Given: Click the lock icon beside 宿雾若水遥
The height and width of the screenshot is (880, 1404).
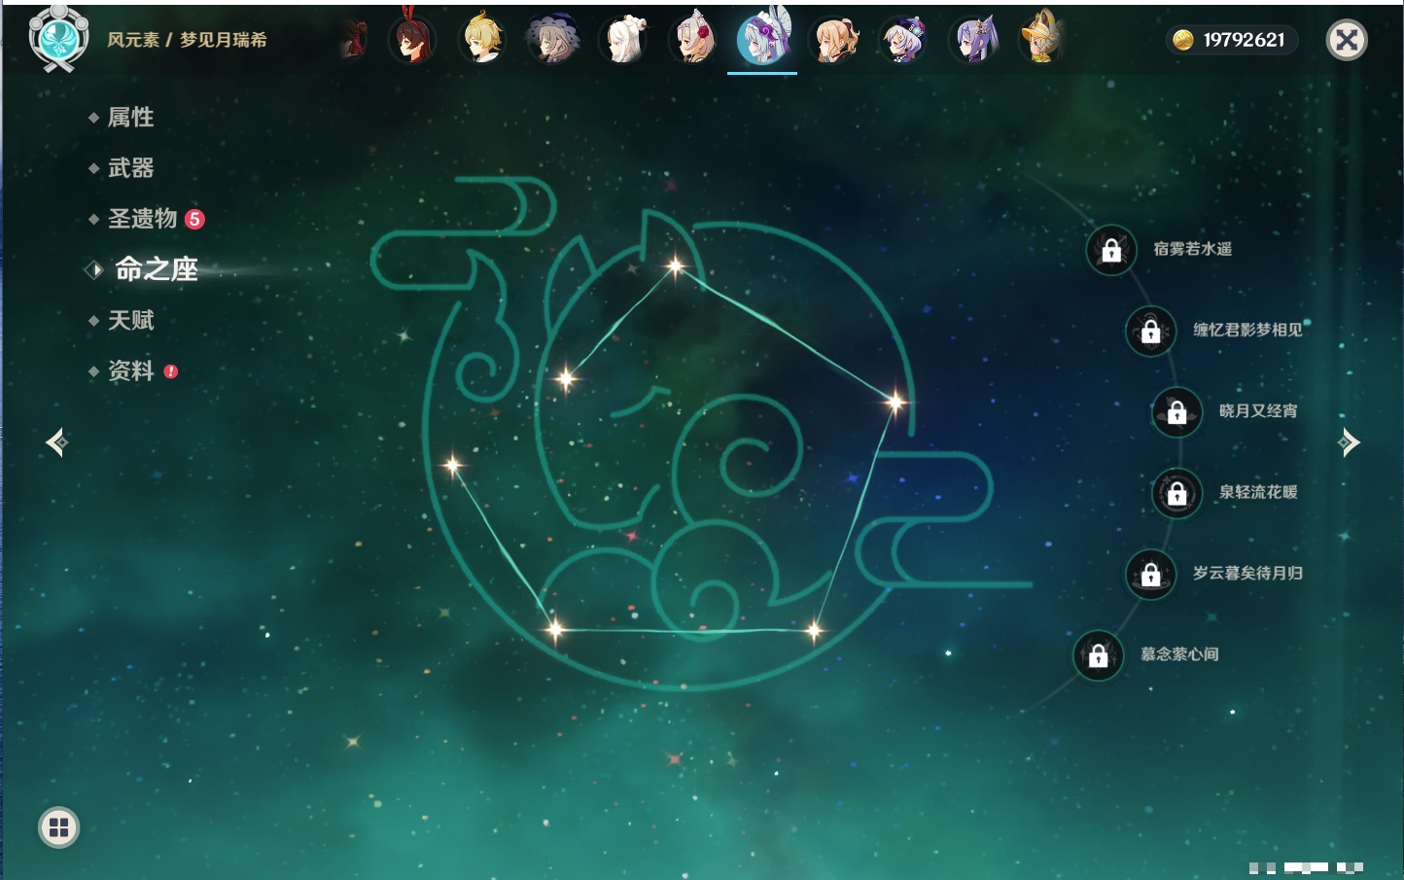Looking at the screenshot, I should click(x=1111, y=250).
